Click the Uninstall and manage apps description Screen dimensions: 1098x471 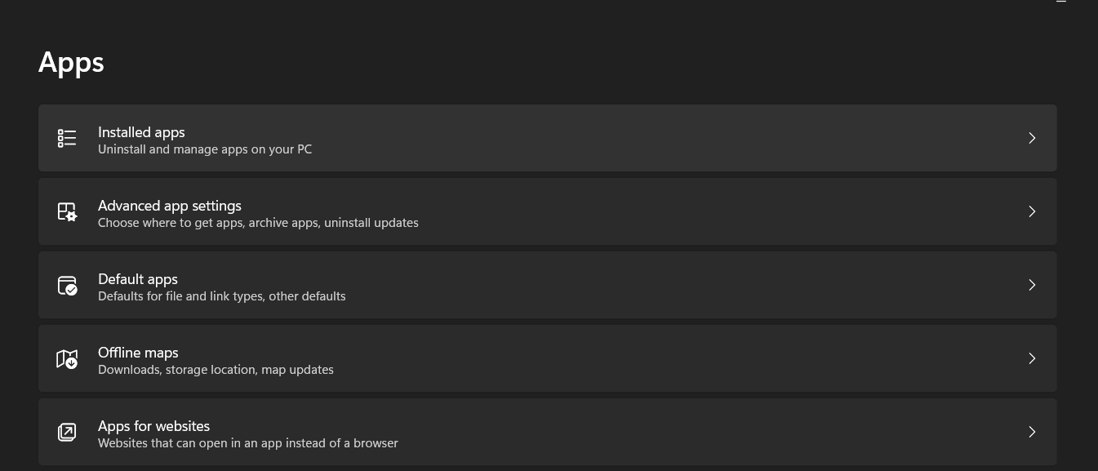(205, 149)
